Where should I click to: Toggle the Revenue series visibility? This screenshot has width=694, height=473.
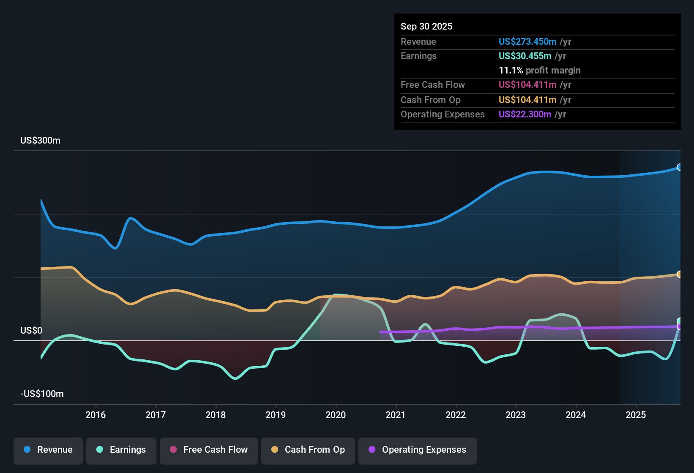pyautogui.click(x=48, y=450)
